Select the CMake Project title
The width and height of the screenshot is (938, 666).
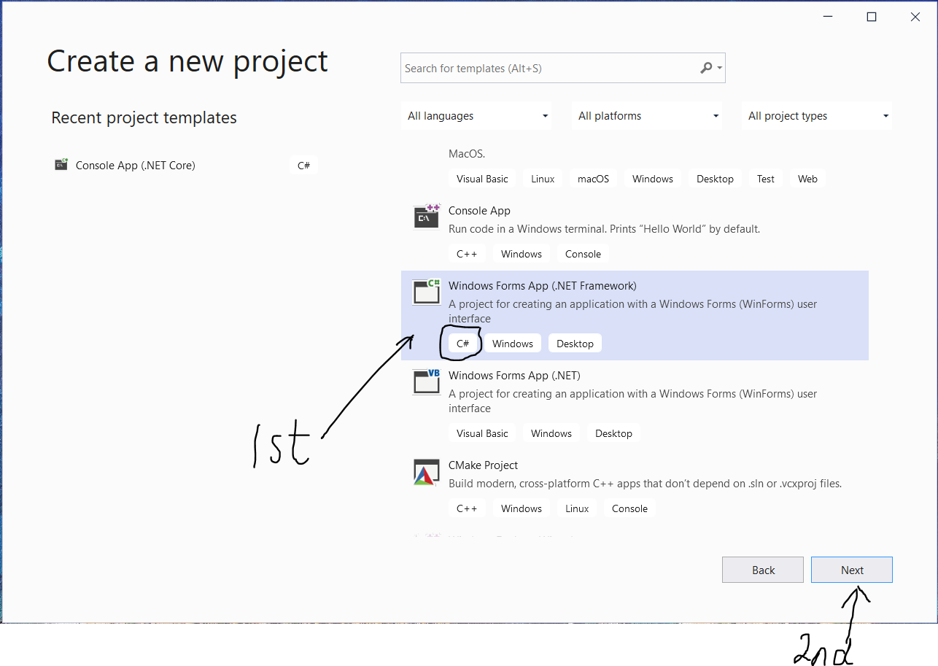[x=483, y=465]
